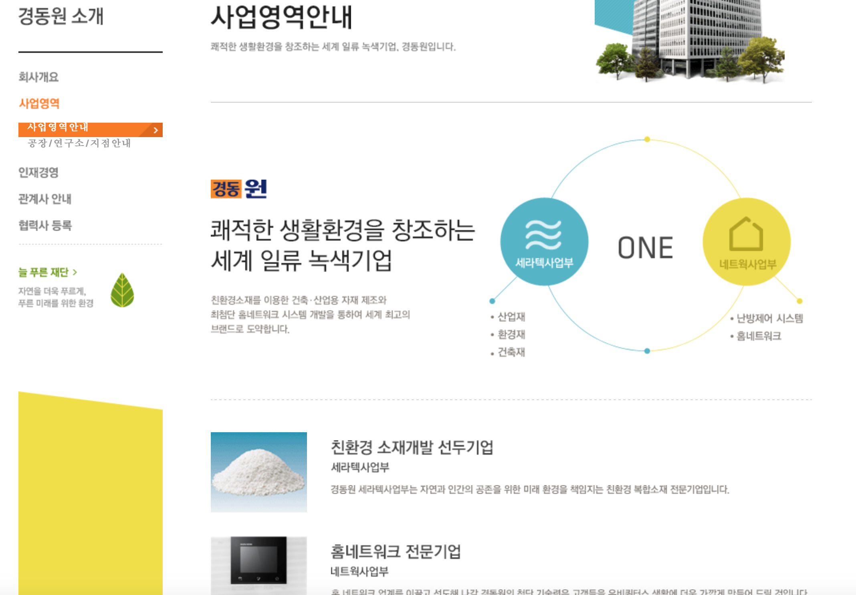Click the home network wall panel thumbnail

click(259, 565)
